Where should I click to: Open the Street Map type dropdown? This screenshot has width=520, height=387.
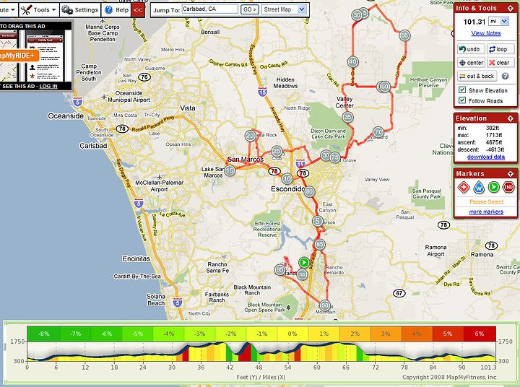pos(285,9)
